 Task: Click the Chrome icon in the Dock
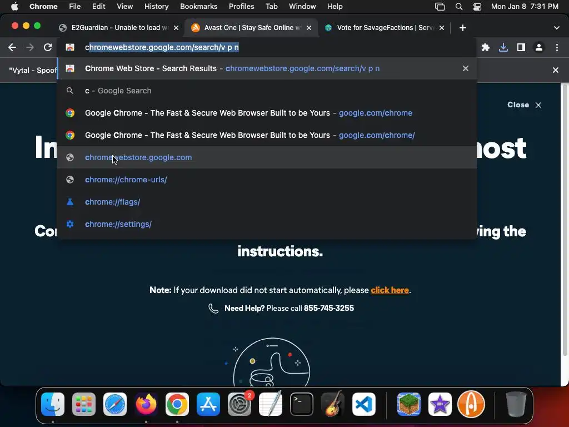click(x=177, y=404)
